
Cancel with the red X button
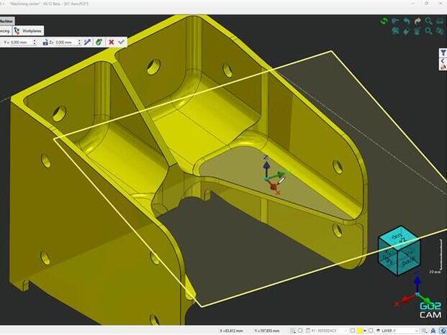coord(111,42)
